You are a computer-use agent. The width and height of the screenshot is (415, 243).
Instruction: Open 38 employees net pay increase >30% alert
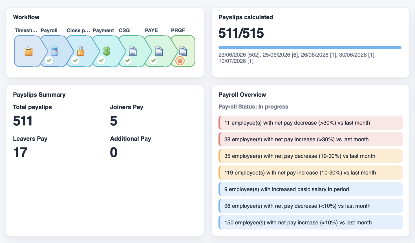(310, 139)
